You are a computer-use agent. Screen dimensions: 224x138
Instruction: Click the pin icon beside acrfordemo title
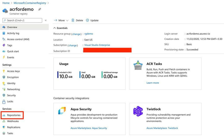[x=40, y=9]
